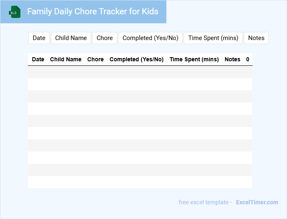Select the Time Spent (mins) table header
Image resolution: width=287 pixels, height=219 pixels.
(194, 59)
